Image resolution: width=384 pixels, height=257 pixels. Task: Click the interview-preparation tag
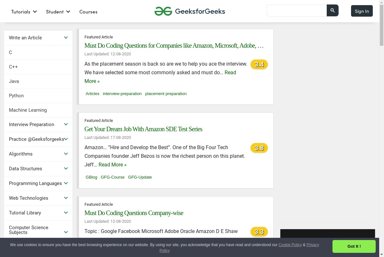tap(122, 94)
